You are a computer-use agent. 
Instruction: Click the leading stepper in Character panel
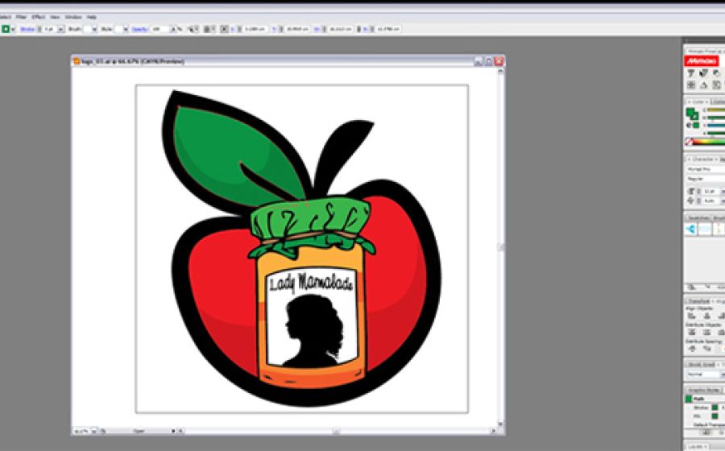click(698, 201)
